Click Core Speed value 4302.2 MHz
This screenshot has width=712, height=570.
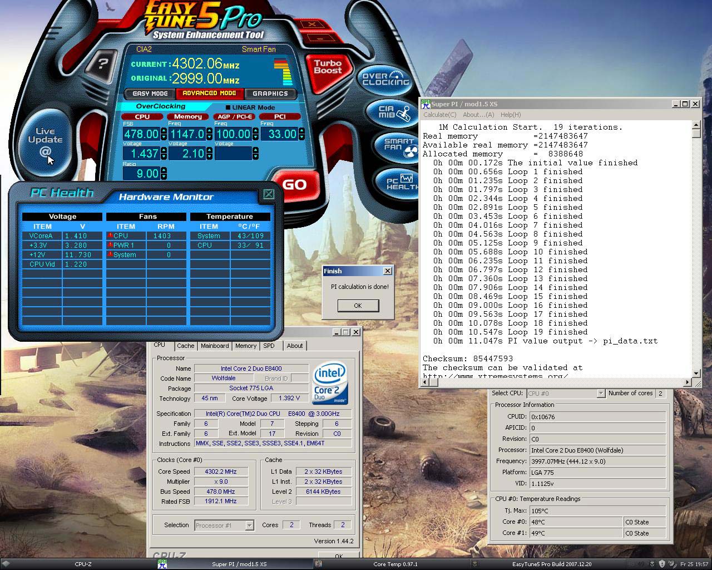[220, 471]
